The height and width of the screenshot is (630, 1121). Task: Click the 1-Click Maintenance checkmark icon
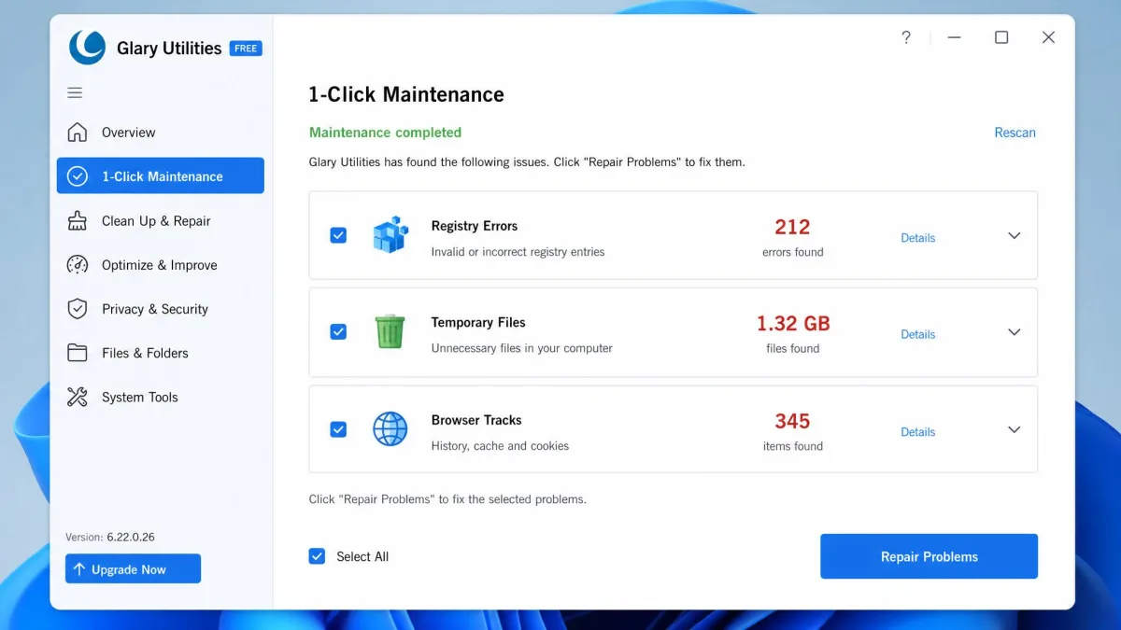click(78, 175)
